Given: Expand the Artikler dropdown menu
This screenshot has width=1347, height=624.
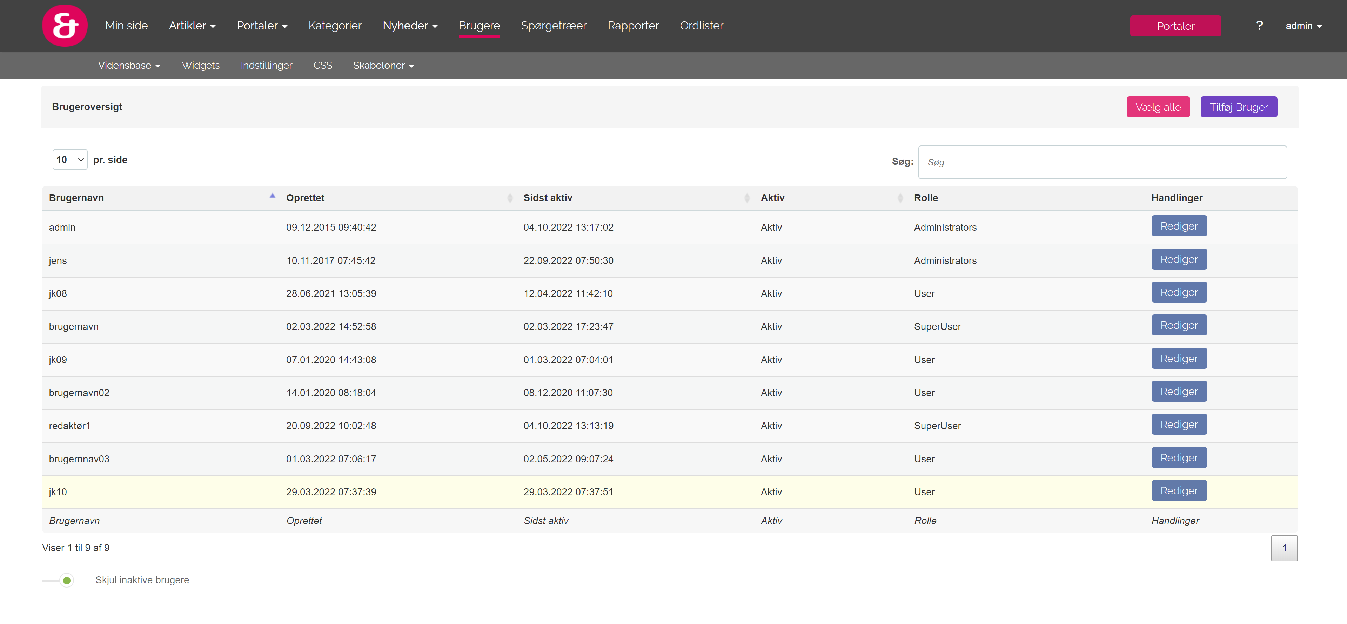Looking at the screenshot, I should click(192, 26).
